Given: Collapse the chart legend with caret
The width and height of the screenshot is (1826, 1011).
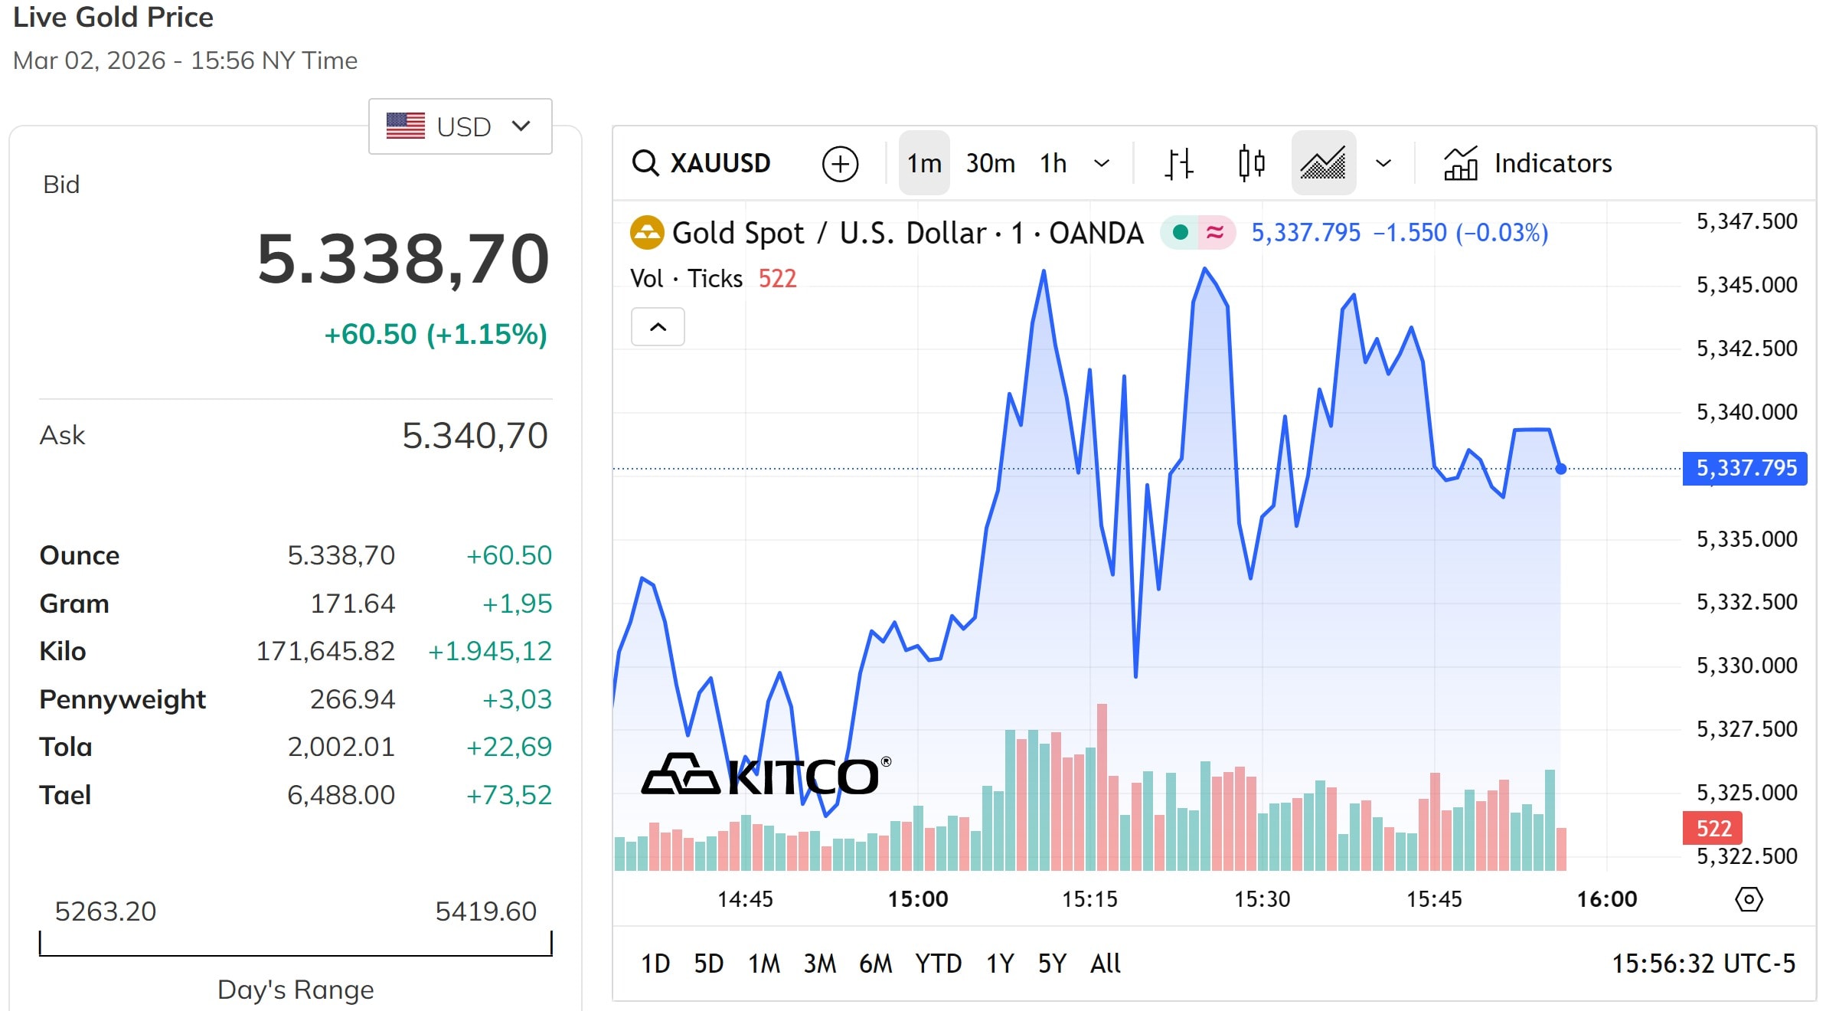Looking at the screenshot, I should click(x=658, y=327).
